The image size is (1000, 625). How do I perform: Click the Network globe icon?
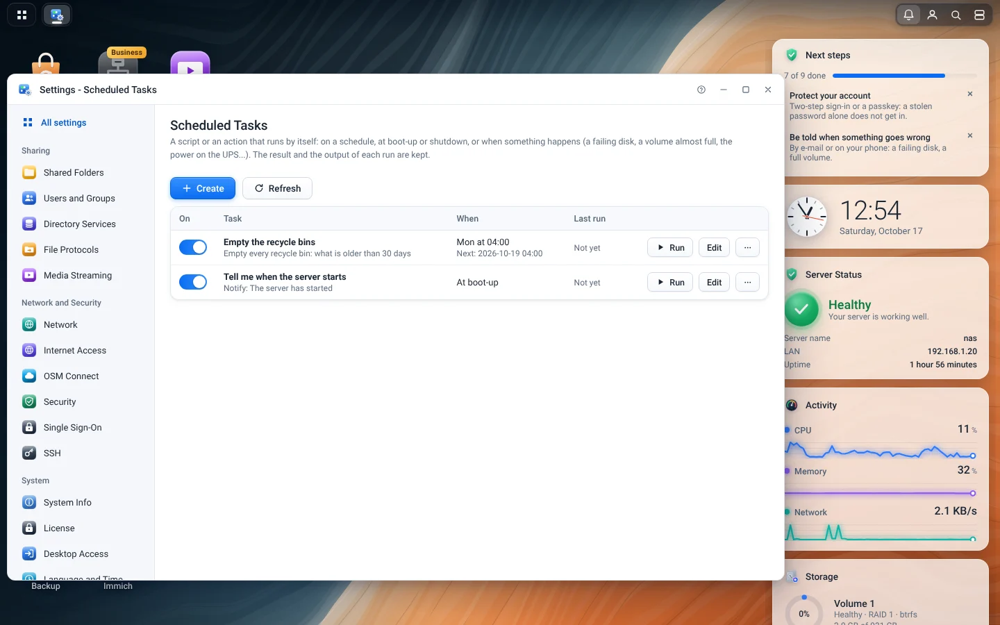tap(29, 324)
